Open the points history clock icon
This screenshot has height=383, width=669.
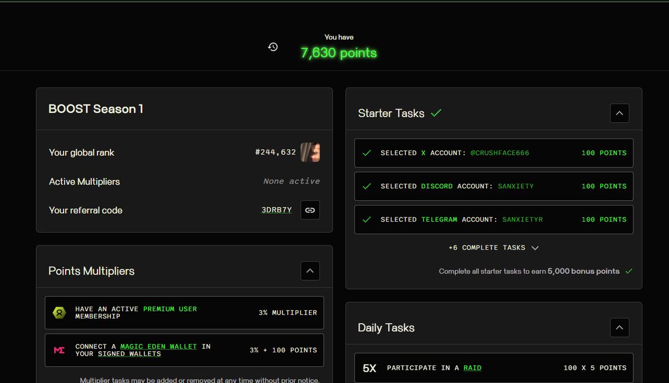[x=273, y=47]
